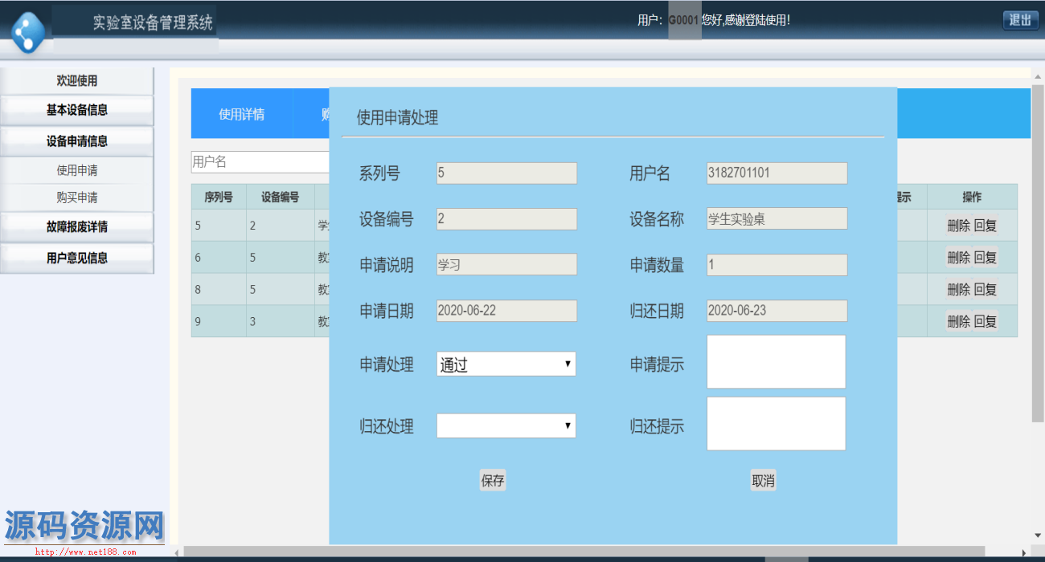Click the 申请数量 field showing 1
The image size is (1045, 562).
coord(777,265)
